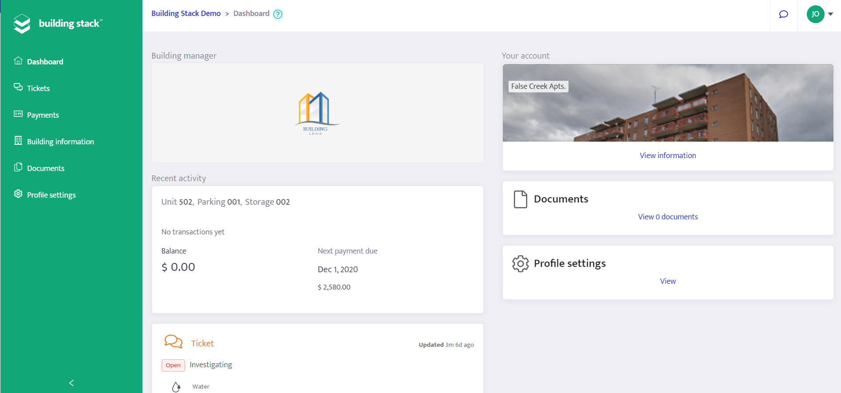Click the building stack wordmark text
Image resolution: width=841 pixels, height=393 pixels.
pyautogui.click(x=71, y=24)
